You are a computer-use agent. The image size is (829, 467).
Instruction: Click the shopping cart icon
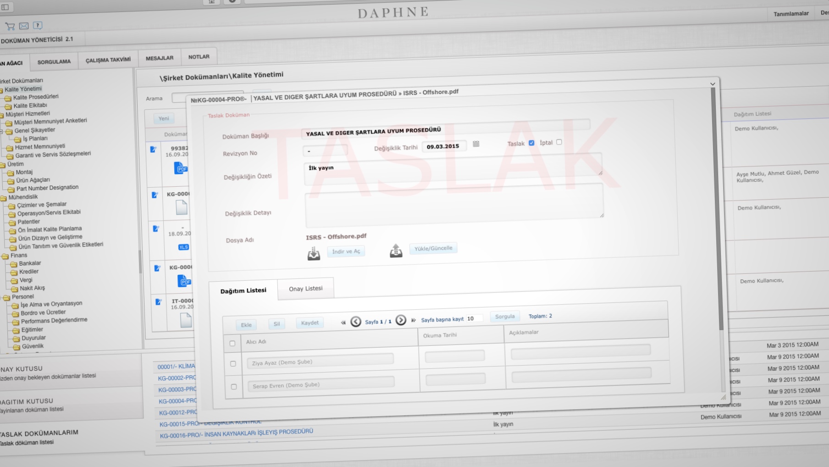point(10,26)
